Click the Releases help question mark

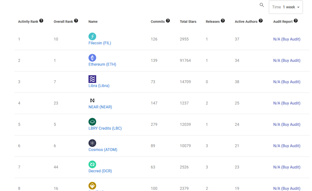click(223, 21)
